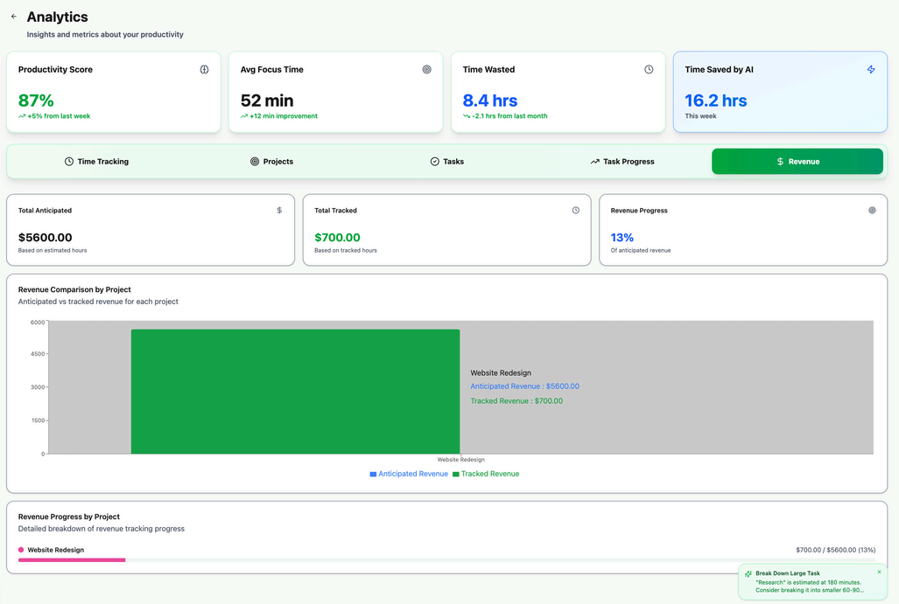
Task: Go to the Task Progress tab
Action: coord(622,162)
